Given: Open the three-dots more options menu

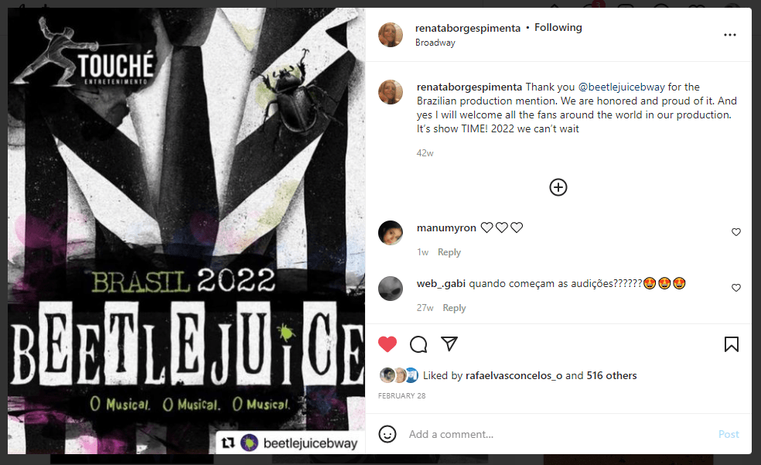Looking at the screenshot, I should (730, 35).
